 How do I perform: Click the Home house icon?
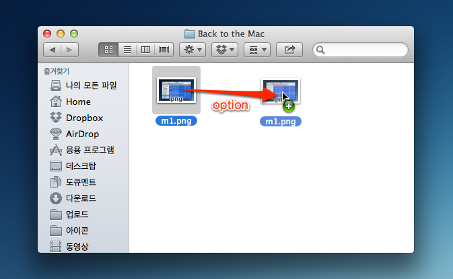(x=56, y=102)
